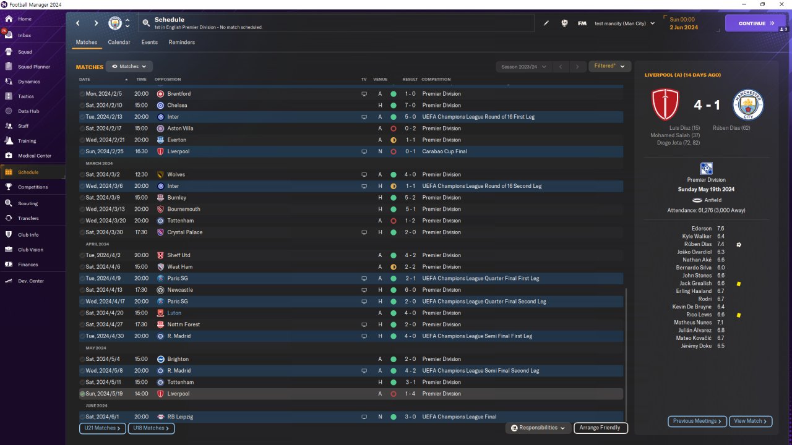This screenshot has height=445, width=792.
Task: Open the Club Vision screen
Action: (x=31, y=250)
